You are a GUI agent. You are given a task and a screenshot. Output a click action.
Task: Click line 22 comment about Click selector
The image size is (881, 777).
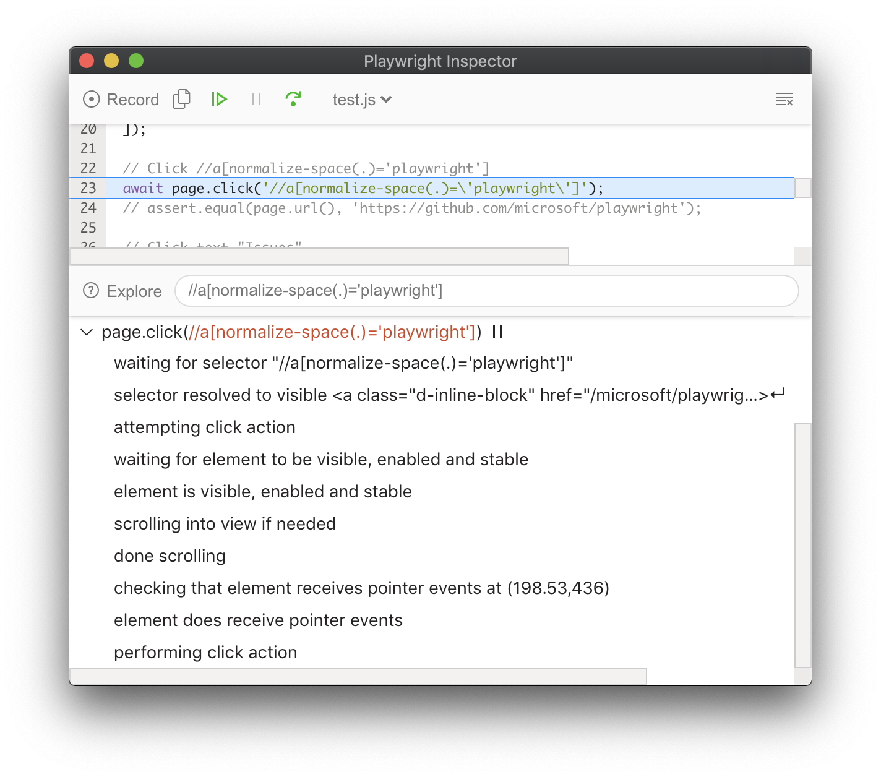tap(306, 168)
